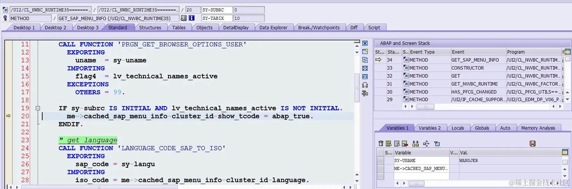Viewport: 572px width, 189px height.
Task: Click the close tool icon beside the code editor
Action: pyautogui.click(x=365, y=43)
